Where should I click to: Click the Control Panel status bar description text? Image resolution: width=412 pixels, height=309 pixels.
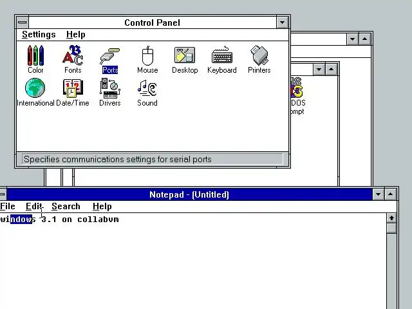pyautogui.click(x=118, y=159)
